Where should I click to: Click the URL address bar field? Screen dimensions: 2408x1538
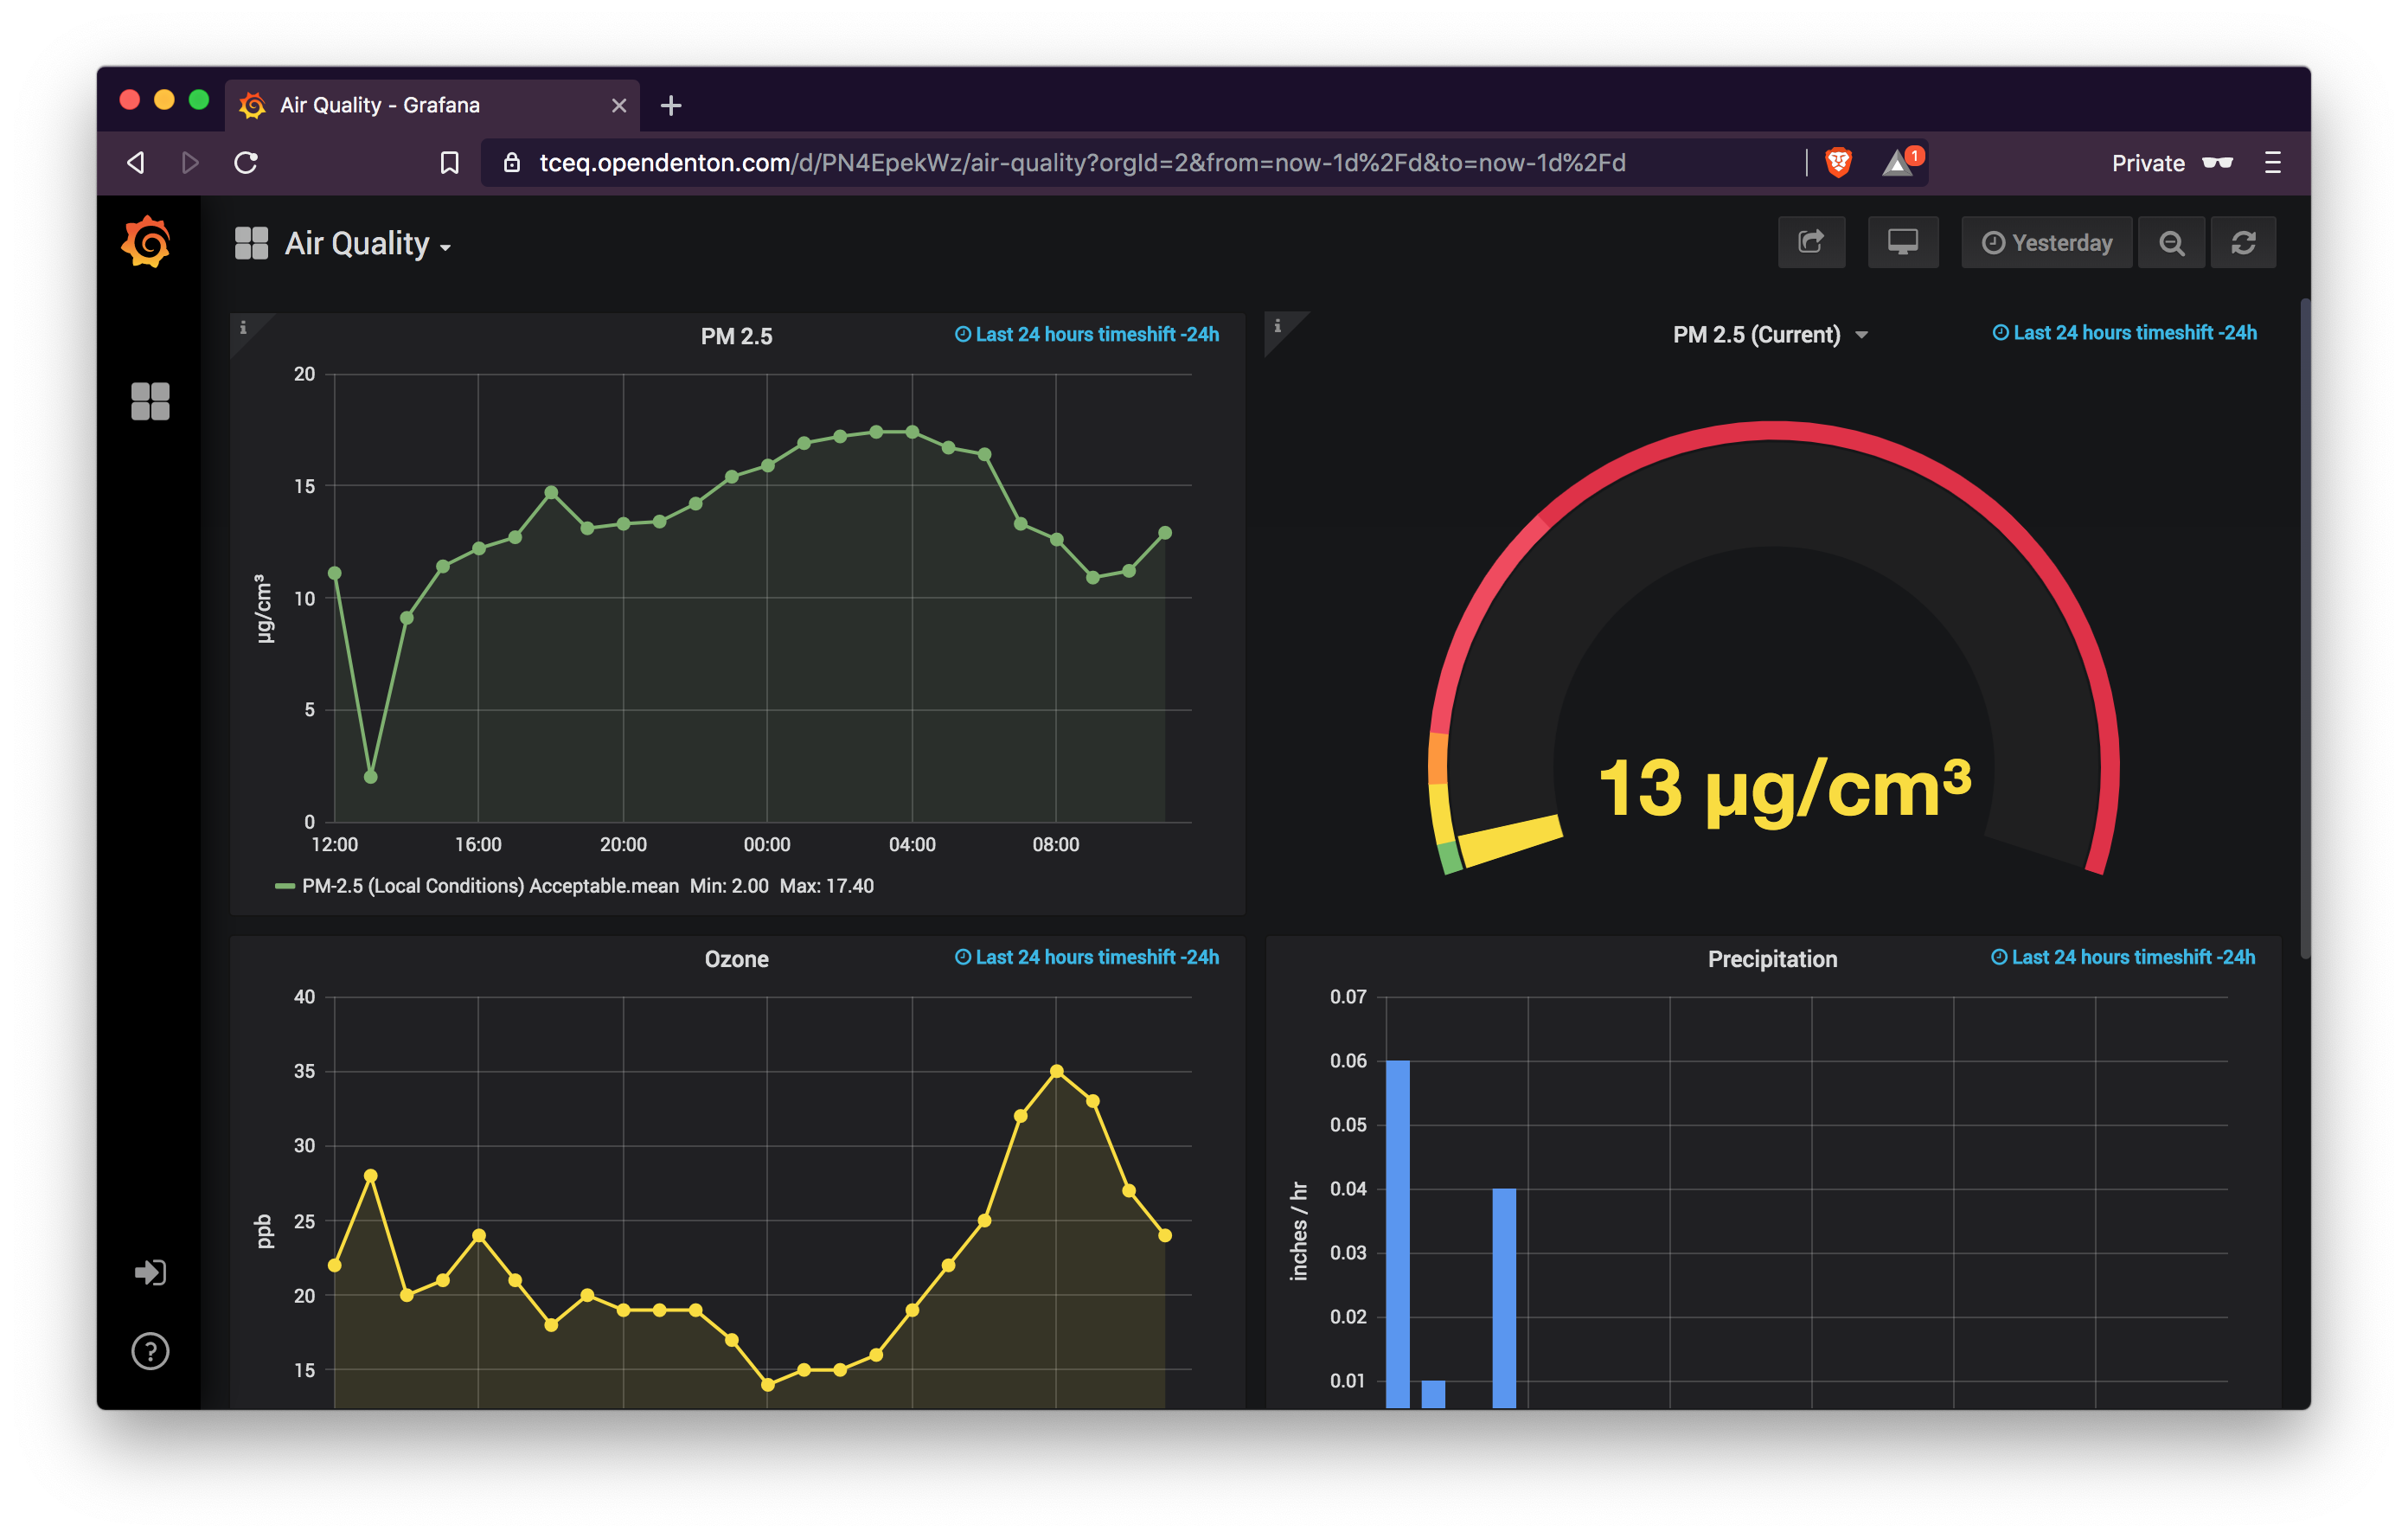coord(1080,163)
